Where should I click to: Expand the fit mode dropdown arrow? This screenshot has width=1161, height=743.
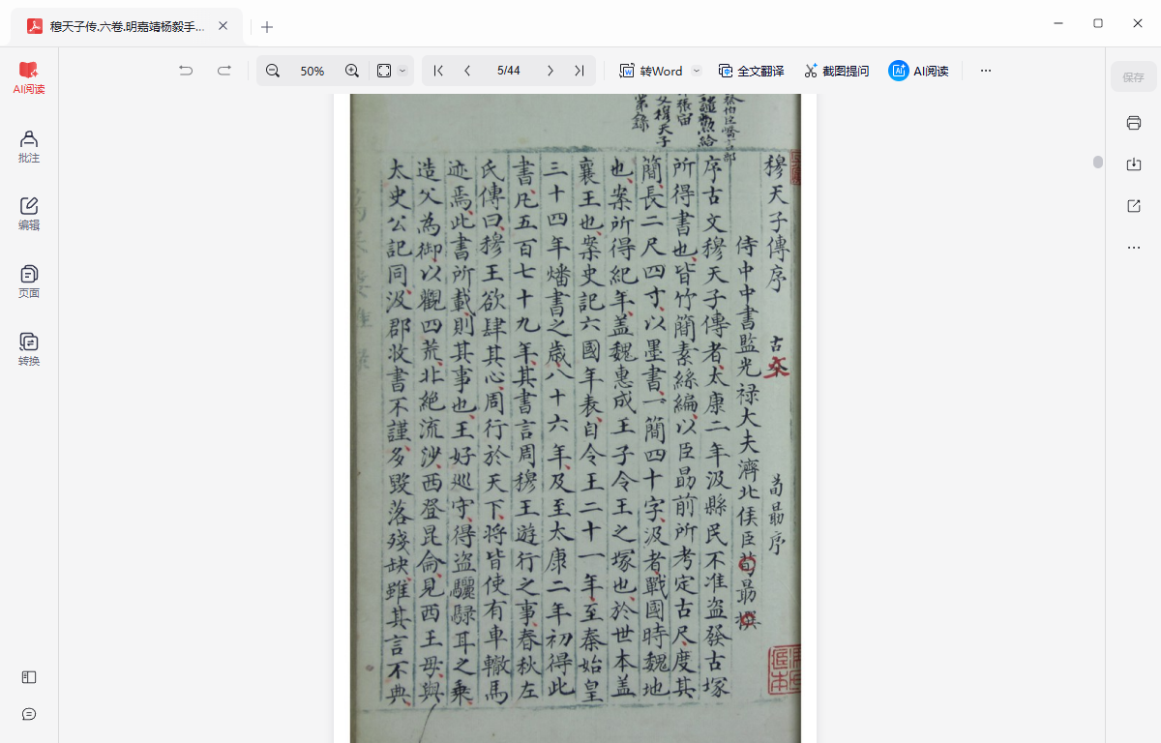pyautogui.click(x=402, y=71)
